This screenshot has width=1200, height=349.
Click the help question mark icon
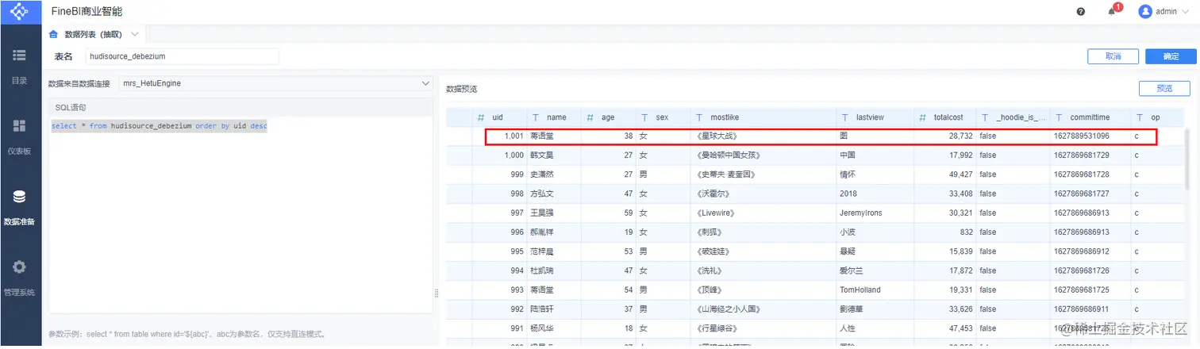pyautogui.click(x=1081, y=11)
